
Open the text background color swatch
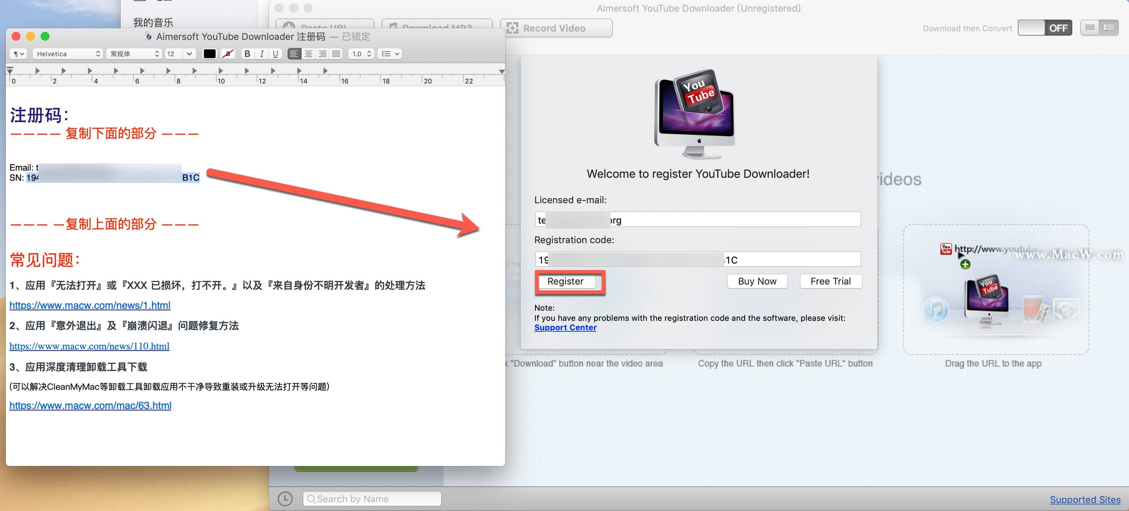click(228, 54)
